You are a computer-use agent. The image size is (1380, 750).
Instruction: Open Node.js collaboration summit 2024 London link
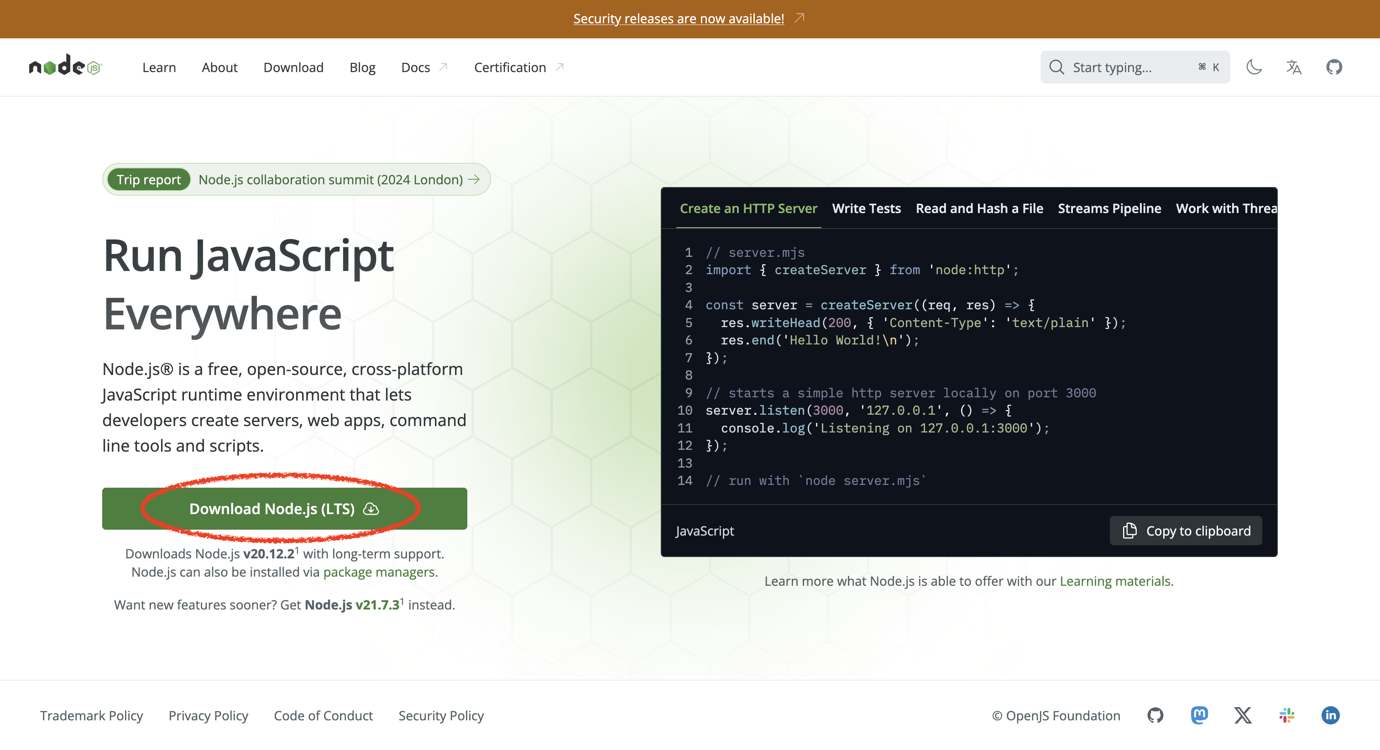339,179
